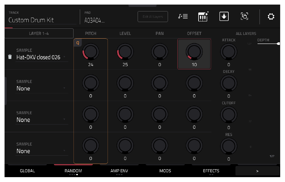Click the expand view icon
This screenshot has height=182, width=285.
244,16
